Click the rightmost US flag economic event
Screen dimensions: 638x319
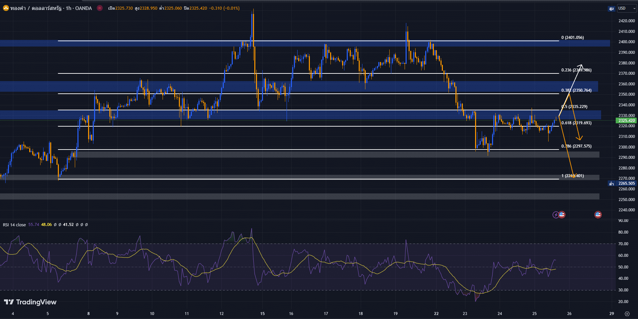coord(598,215)
